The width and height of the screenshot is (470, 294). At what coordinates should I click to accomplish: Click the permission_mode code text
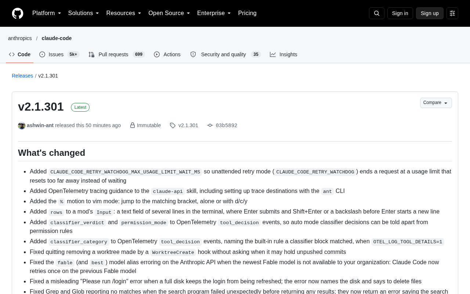tap(144, 223)
